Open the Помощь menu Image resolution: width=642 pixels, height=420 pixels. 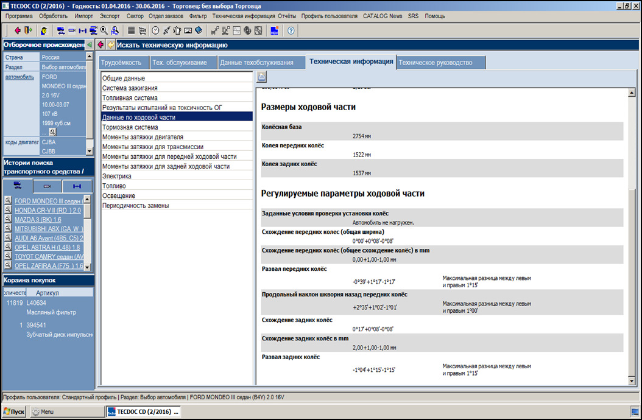click(434, 16)
